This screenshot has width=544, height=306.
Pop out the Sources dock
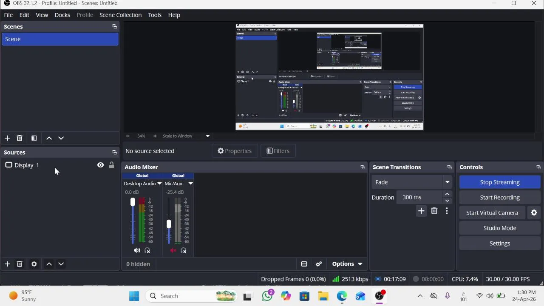[x=114, y=153]
